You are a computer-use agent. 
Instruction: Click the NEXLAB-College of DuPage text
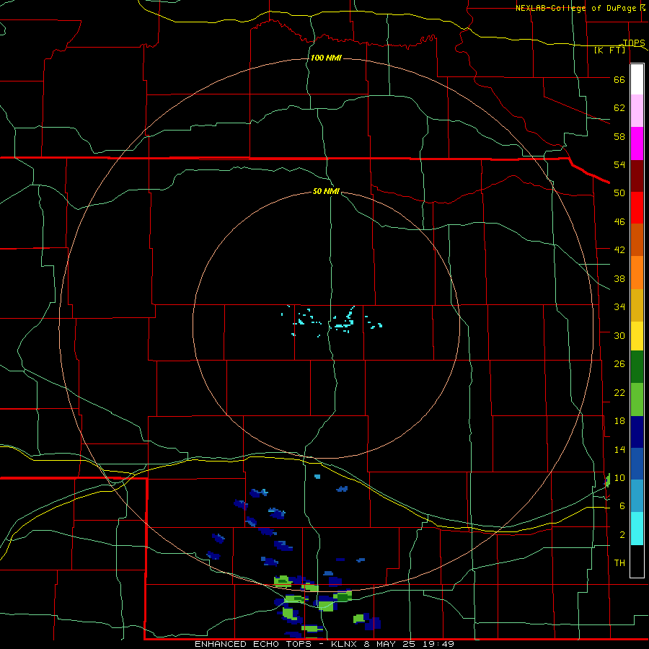coord(575,8)
